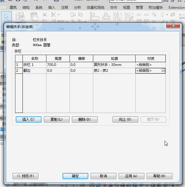Switch to the 注释 ribbon tab
Image resolution: width=185 pixels, height=187 pixels.
coord(65,8)
